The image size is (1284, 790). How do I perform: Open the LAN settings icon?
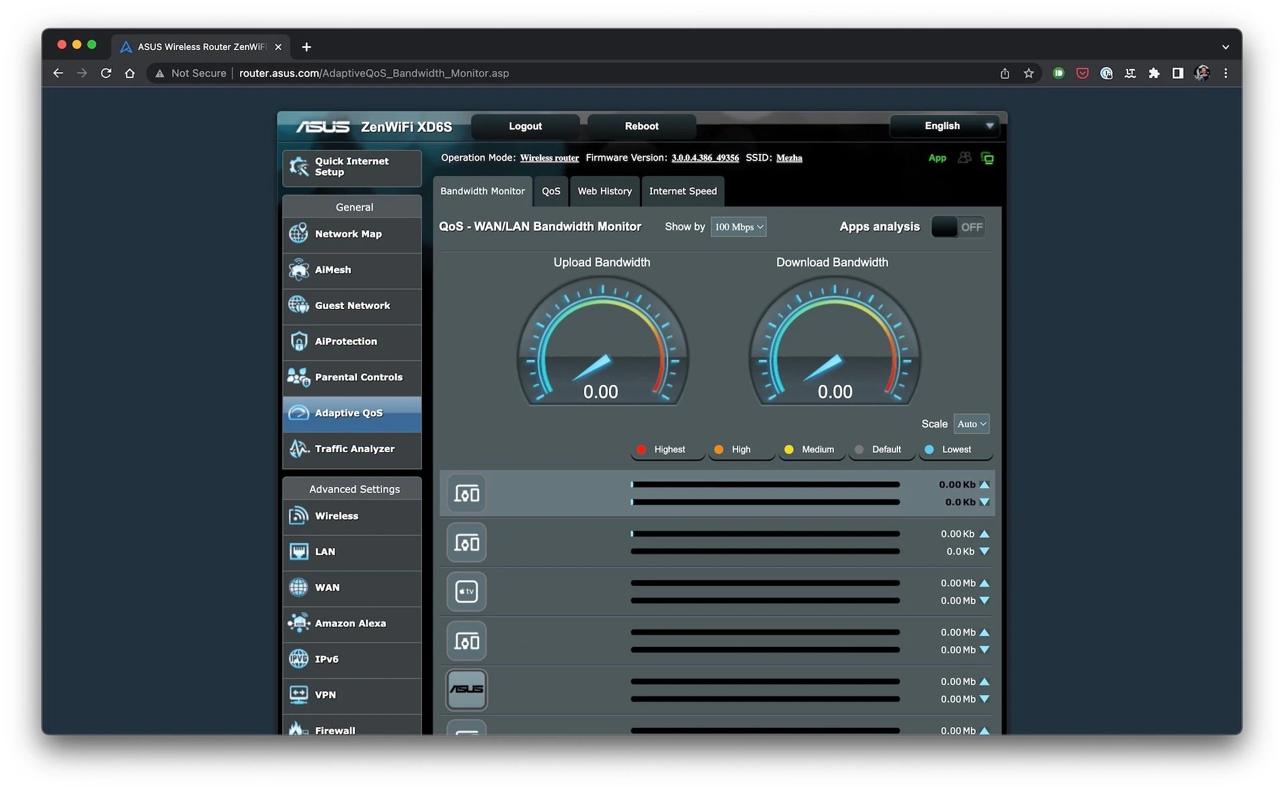[298, 552]
